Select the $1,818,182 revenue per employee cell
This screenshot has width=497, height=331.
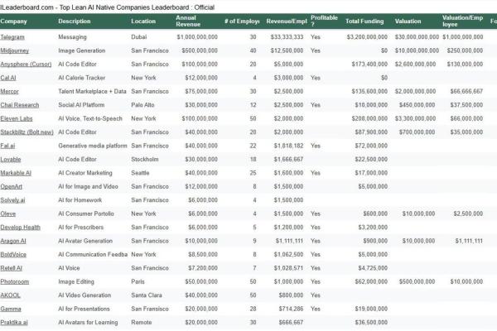tap(289, 146)
